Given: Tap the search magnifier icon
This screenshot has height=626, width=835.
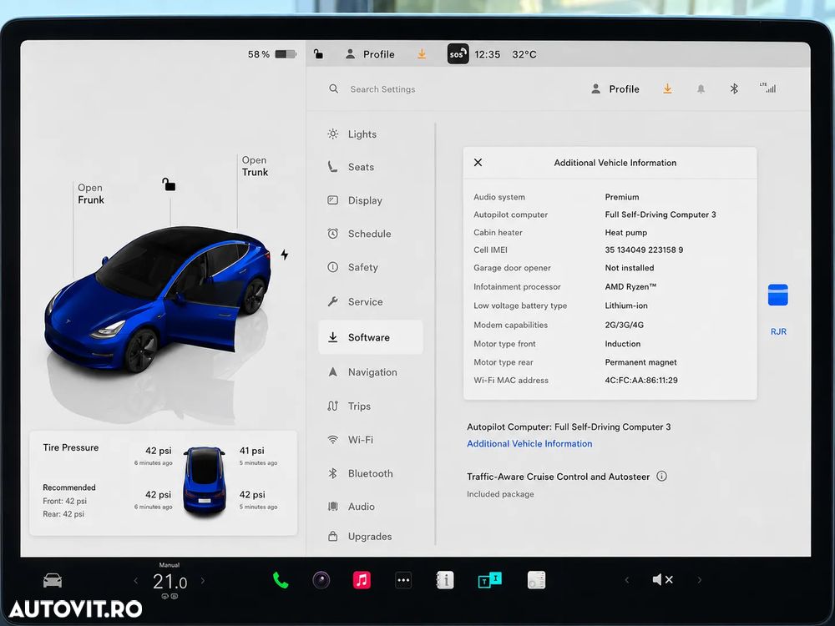Looking at the screenshot, I should point(334,89).
